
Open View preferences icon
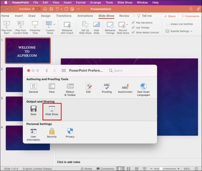[52, 86]
